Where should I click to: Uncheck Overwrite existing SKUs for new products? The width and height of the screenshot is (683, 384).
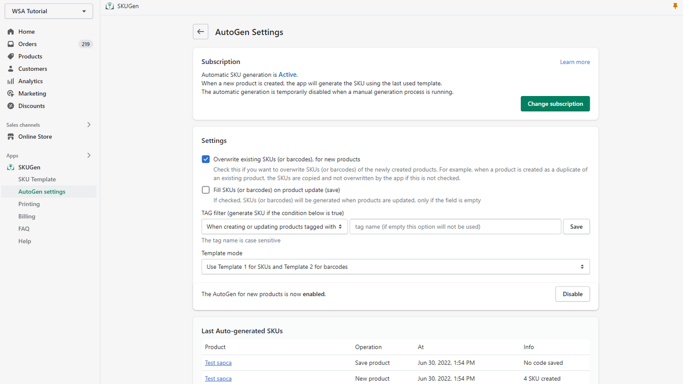click(205, 159)
